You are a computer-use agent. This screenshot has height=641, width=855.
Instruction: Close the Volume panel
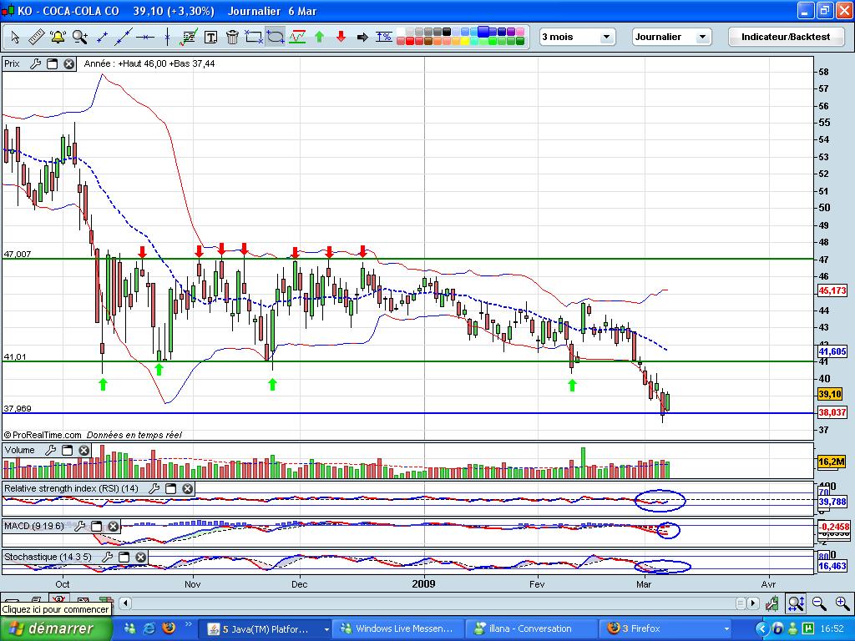click(84, 450)
